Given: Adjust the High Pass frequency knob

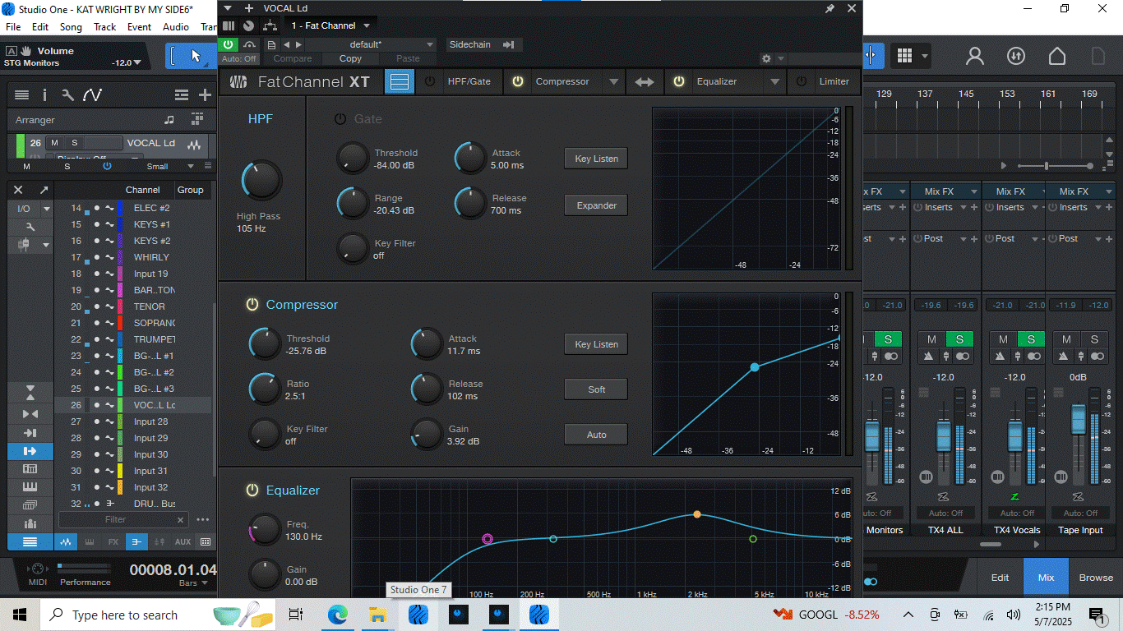Looking at the screenshot, I should (x=261, y=181).
